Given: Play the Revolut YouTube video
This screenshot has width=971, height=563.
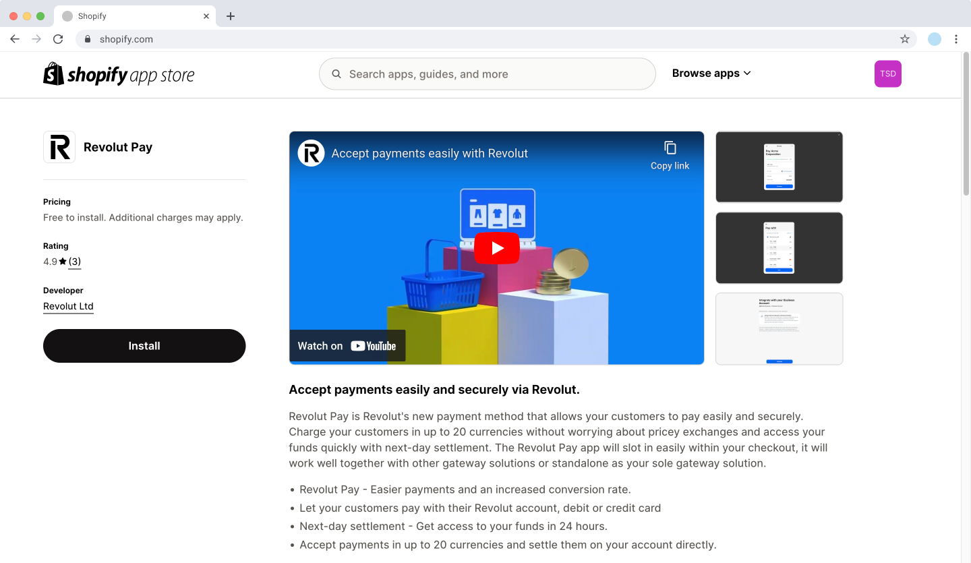Looking at the screenshot, I should (x=497, y=248).
